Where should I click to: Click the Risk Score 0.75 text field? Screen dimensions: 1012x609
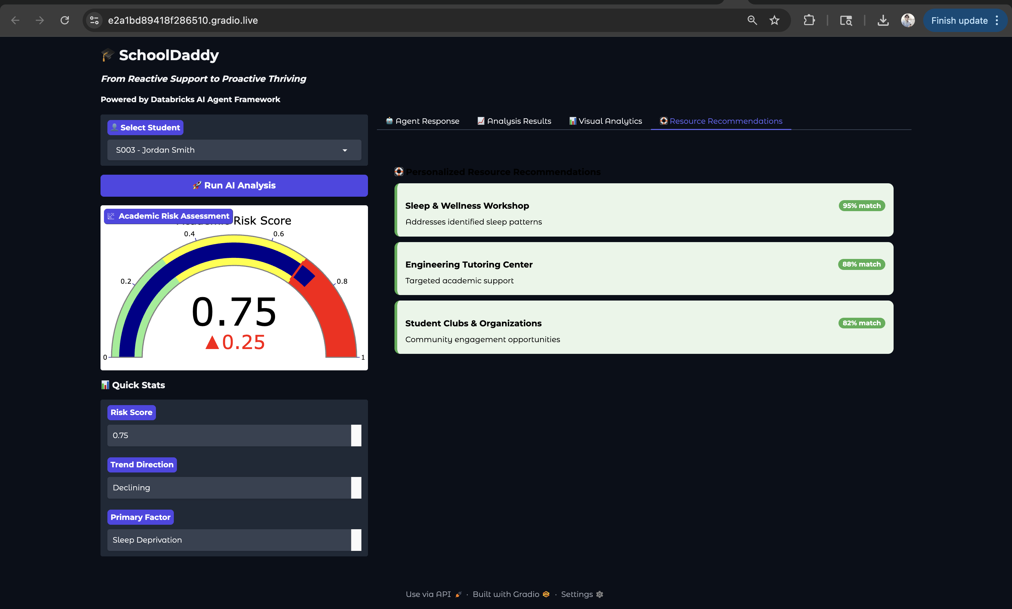[x=228, y=435]
